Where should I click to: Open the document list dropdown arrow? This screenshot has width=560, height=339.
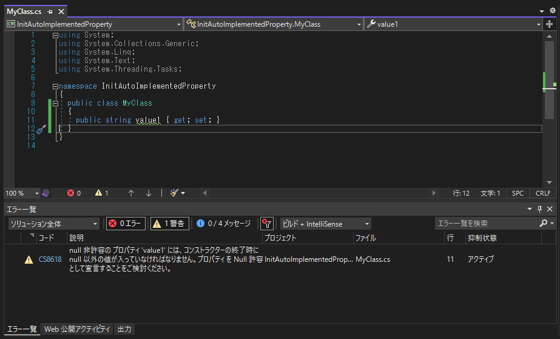click(x=541, y=12)
